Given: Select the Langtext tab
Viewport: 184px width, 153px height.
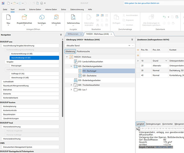Looking at the screenshot, I should (140, 124).
